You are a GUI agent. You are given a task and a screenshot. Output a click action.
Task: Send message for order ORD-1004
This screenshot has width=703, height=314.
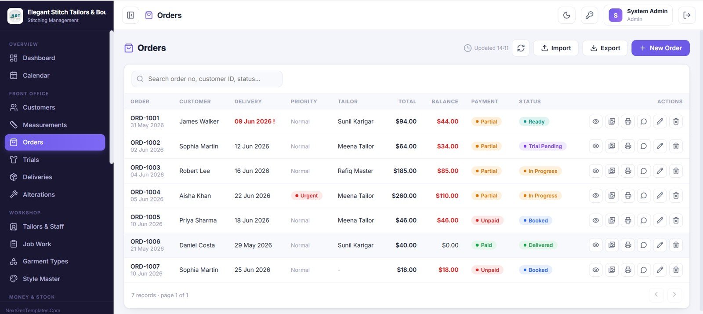coord(644,195)
